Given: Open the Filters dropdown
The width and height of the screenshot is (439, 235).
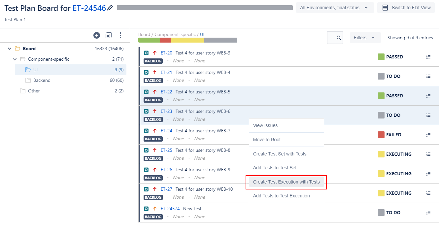Looking at the screenshot, I should 365,38.
